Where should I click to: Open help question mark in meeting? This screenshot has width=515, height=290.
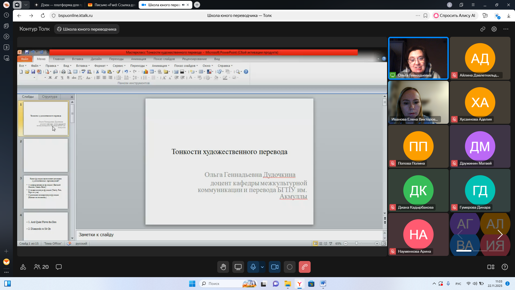(x=505, y=267)
